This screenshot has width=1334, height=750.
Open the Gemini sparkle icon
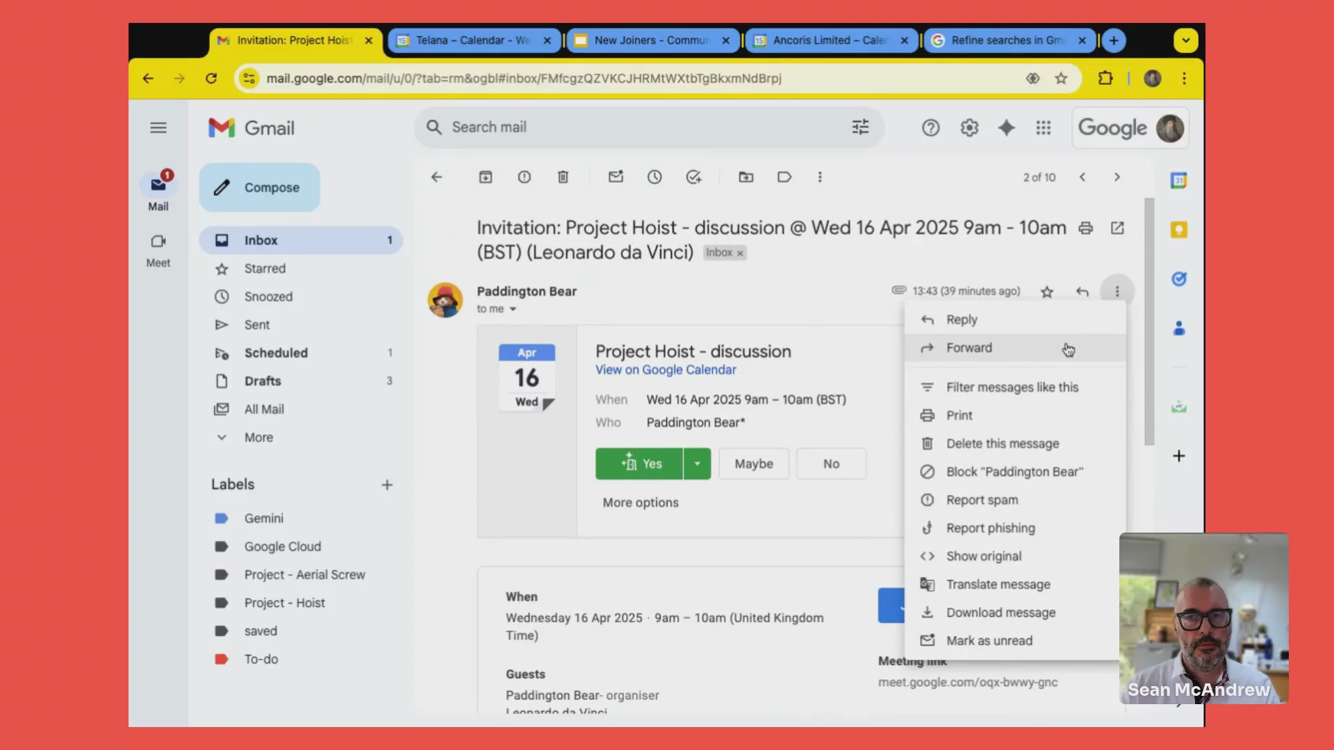tap(1006, 128)
